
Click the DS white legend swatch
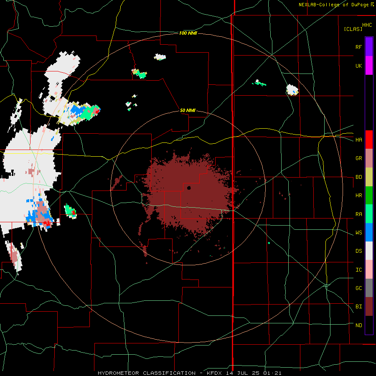tap(369, 251)
